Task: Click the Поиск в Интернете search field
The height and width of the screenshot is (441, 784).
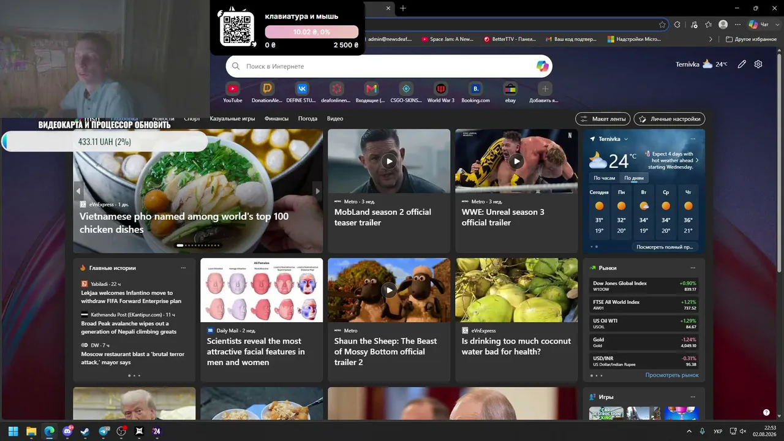Action: click(389, 66)
